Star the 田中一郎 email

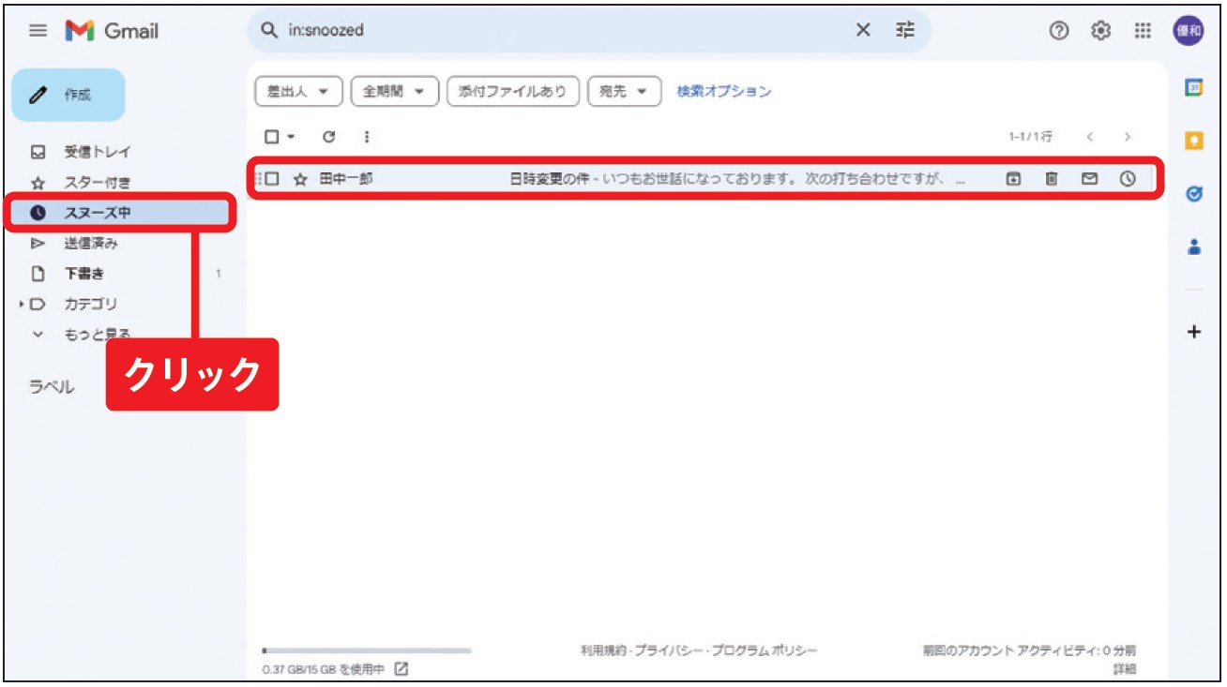[300, 178]
